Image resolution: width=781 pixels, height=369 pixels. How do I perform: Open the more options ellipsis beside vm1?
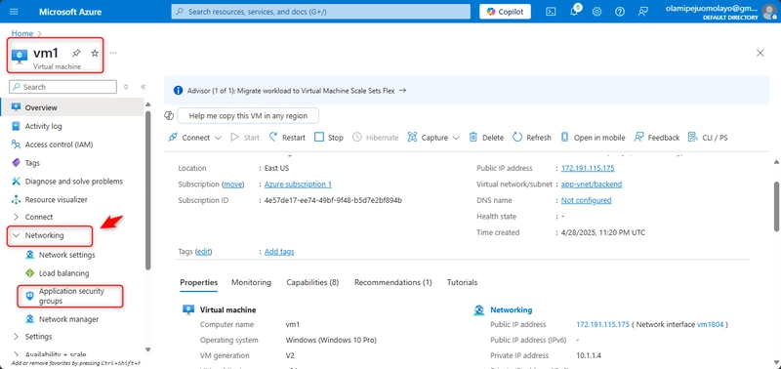[113, 53]
